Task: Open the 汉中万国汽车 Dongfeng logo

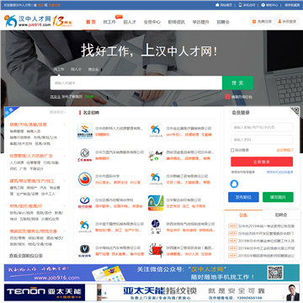Action: point(85,155)
